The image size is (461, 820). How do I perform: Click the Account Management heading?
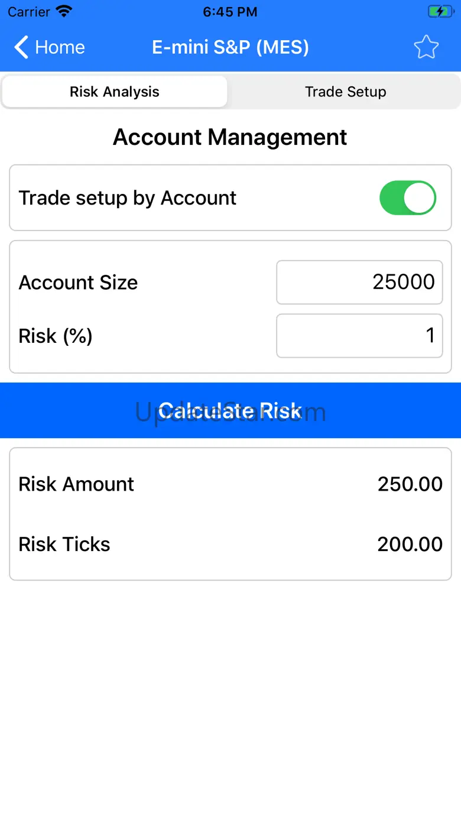pos(230,137)
